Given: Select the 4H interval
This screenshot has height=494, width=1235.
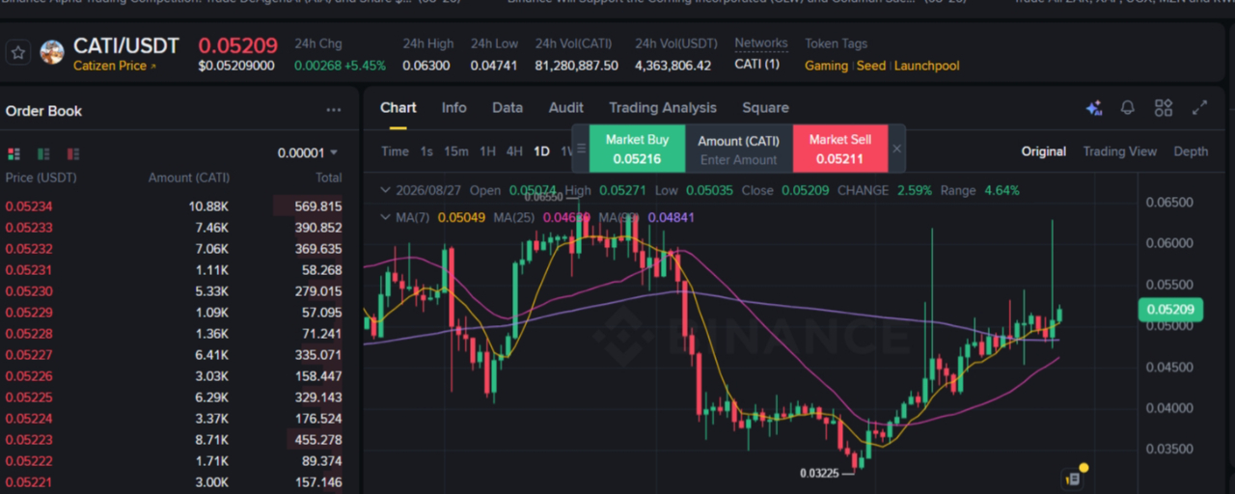Looking at the screenshot, I should click(x=514, y=151).
